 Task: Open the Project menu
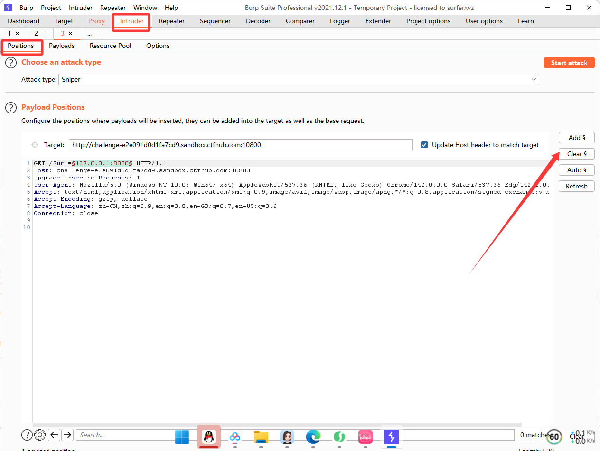click(x=51, y=8)
